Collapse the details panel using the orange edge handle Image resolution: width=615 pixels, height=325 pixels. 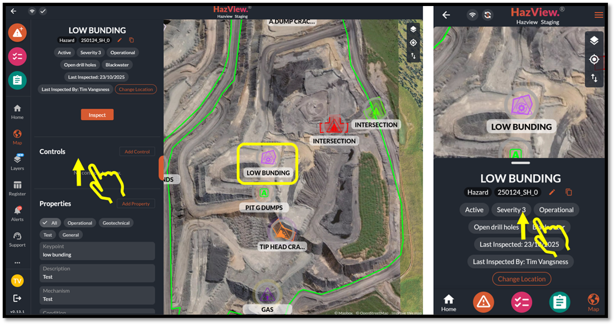click(x=161, y=168)
